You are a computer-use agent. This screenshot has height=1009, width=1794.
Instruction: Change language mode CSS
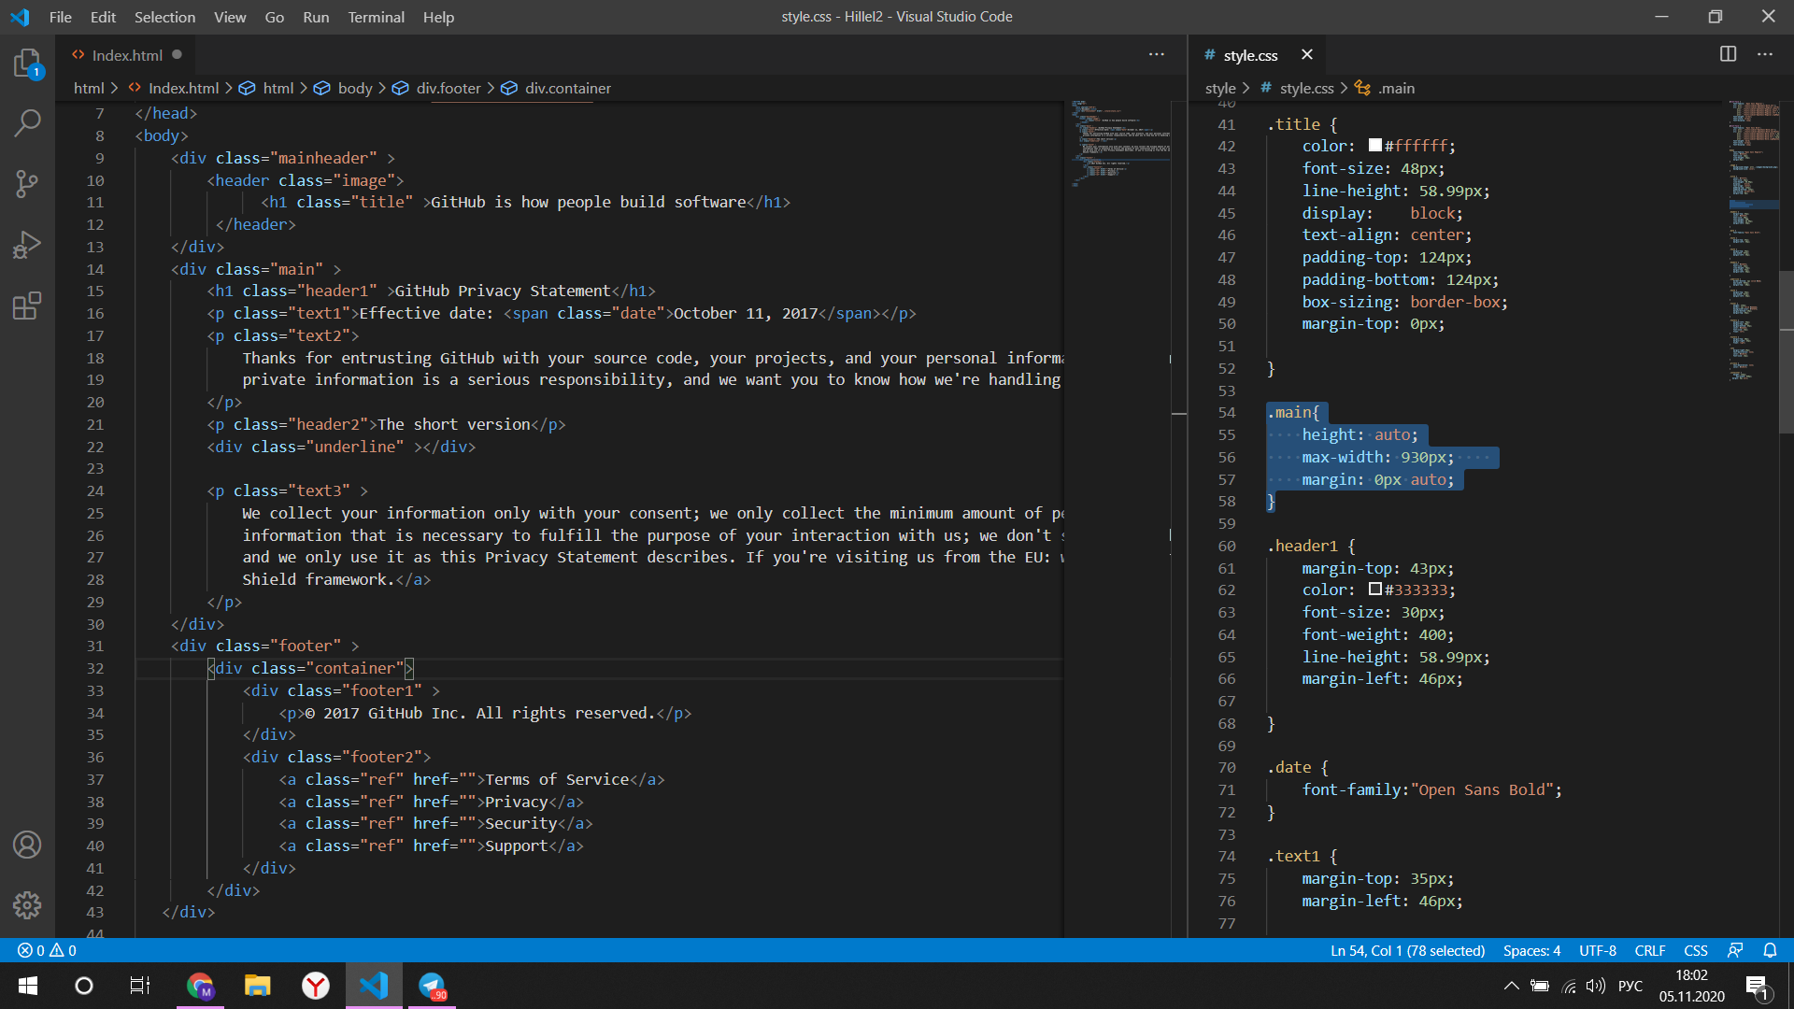[1696, 950]
